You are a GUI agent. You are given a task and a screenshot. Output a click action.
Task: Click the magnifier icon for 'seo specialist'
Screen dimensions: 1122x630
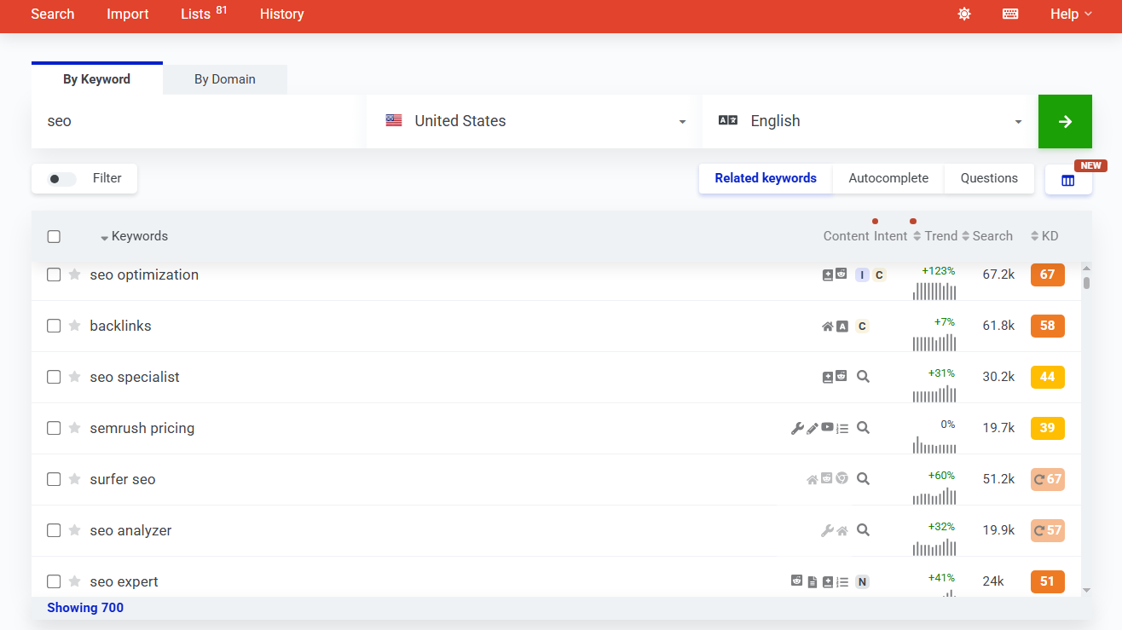863,377
